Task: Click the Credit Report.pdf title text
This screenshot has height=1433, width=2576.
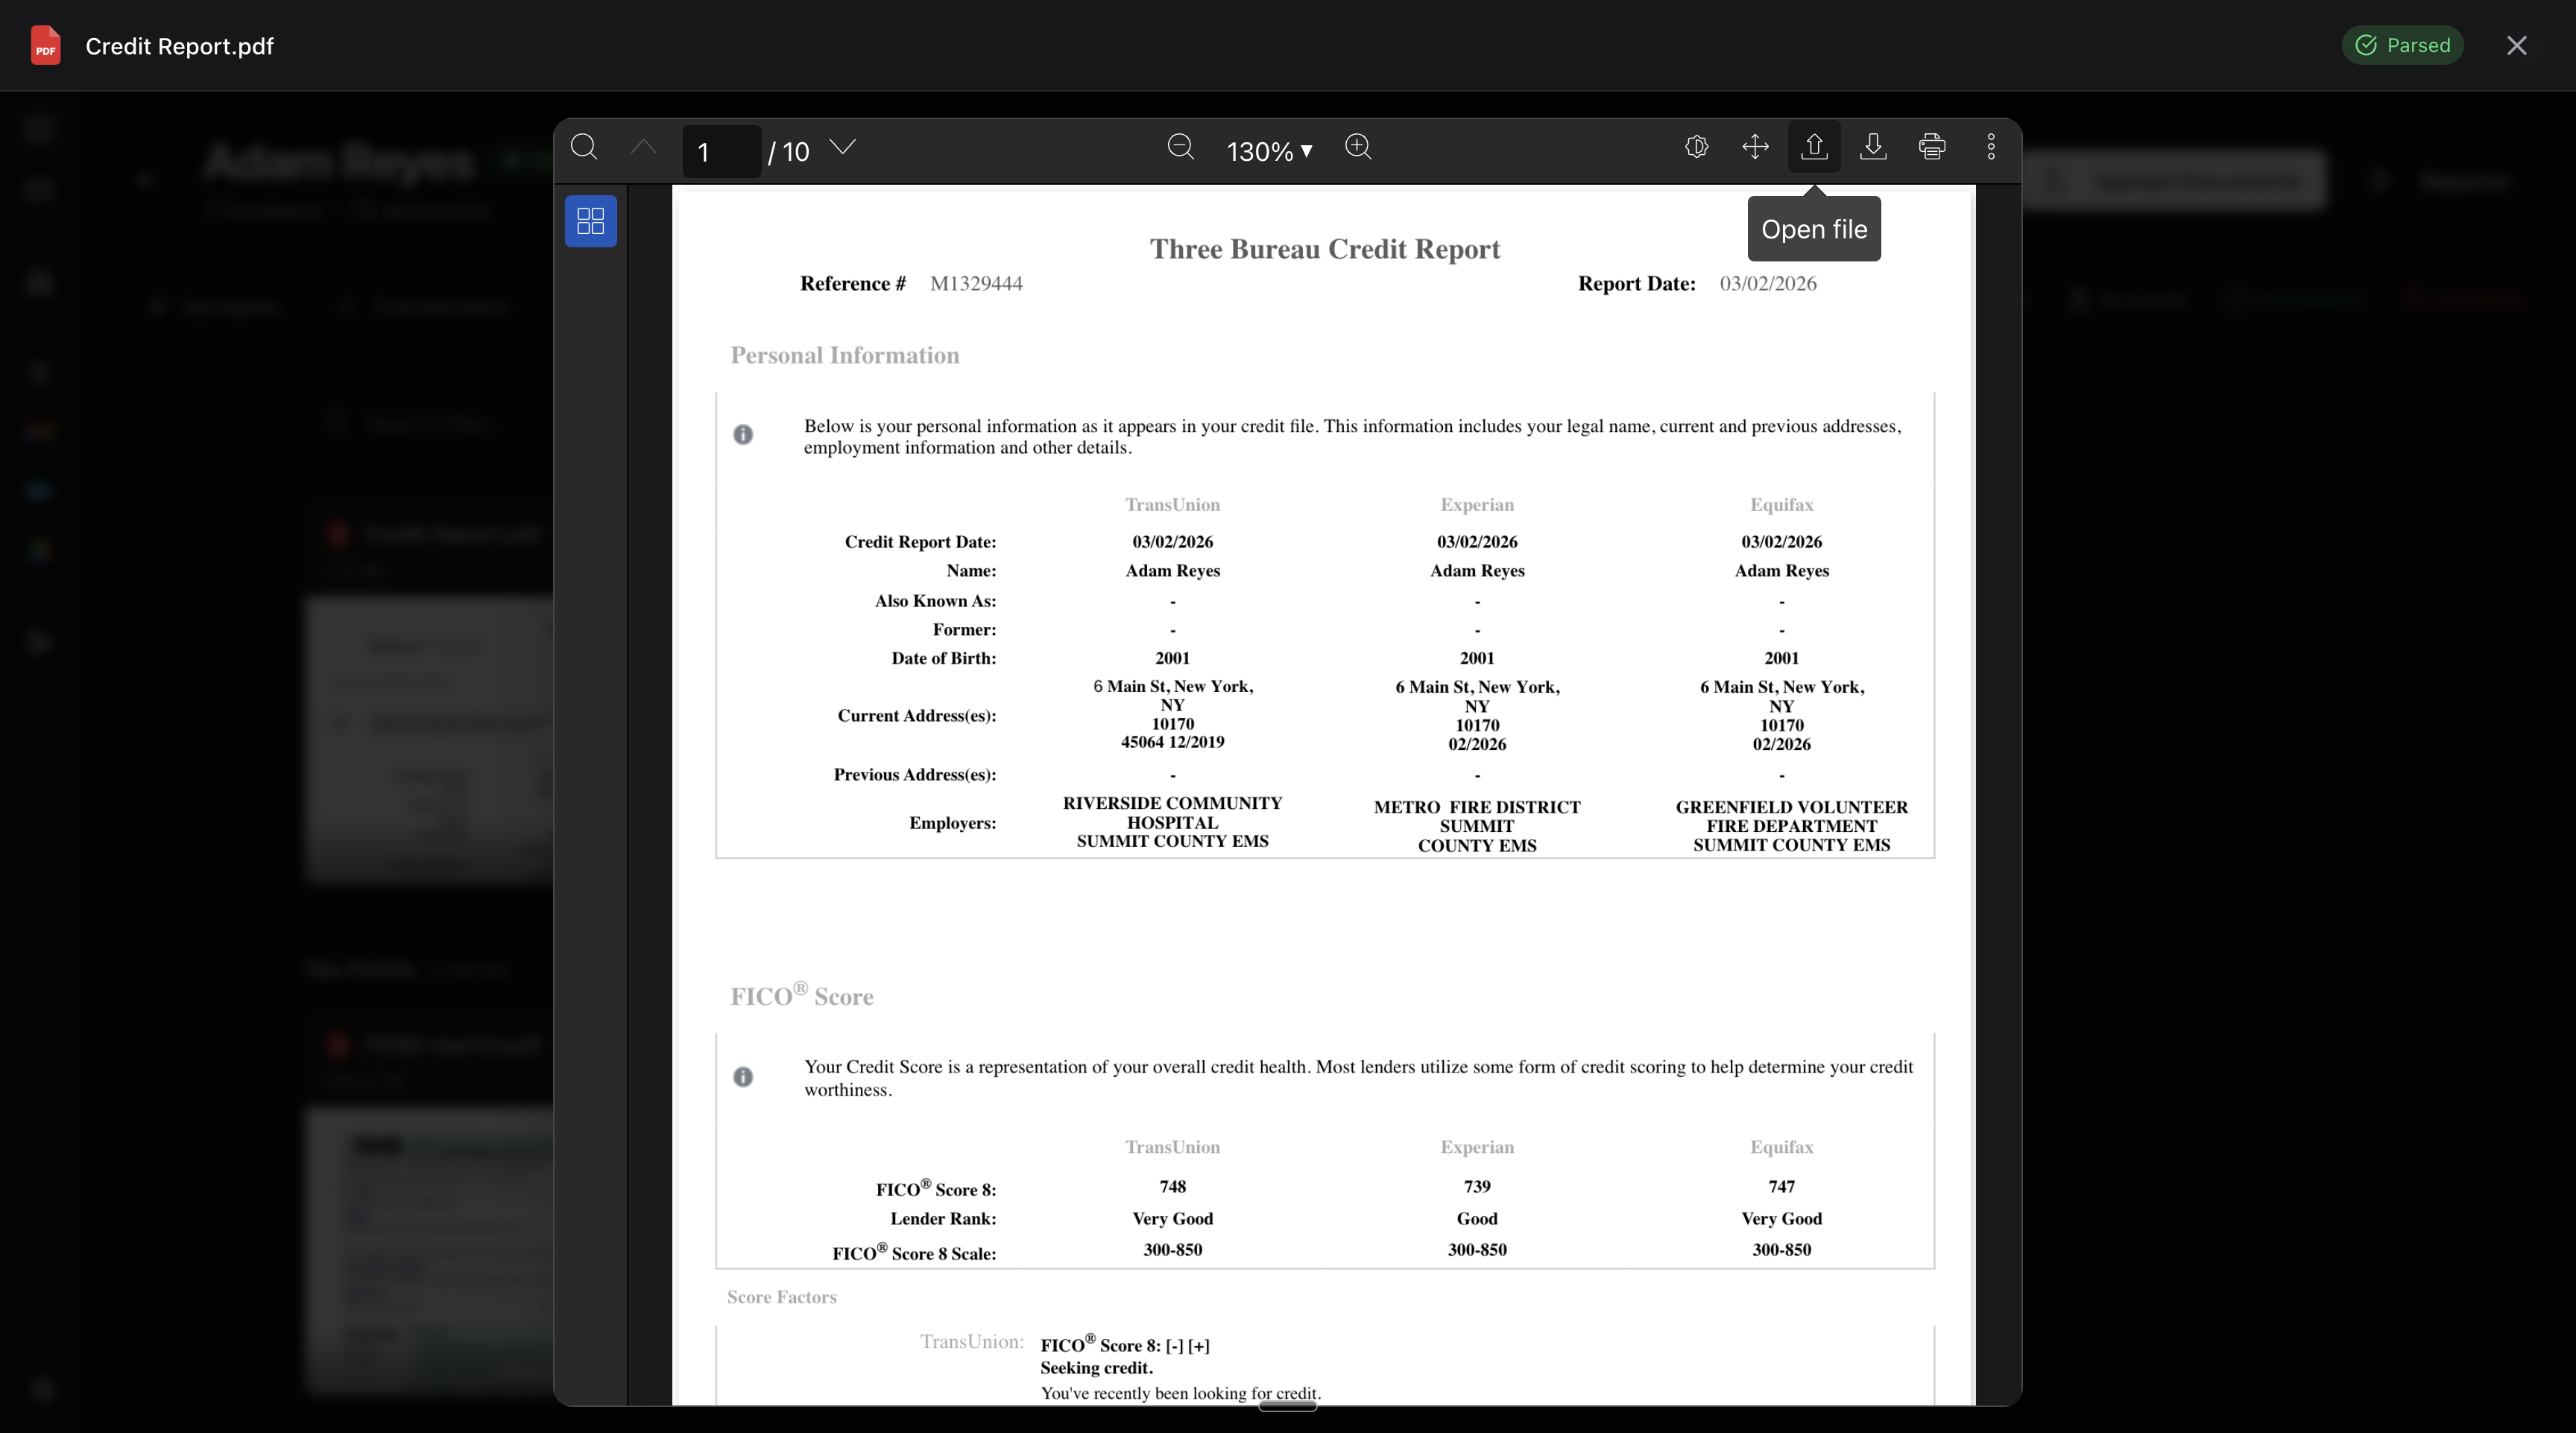Action: [178, 46]
